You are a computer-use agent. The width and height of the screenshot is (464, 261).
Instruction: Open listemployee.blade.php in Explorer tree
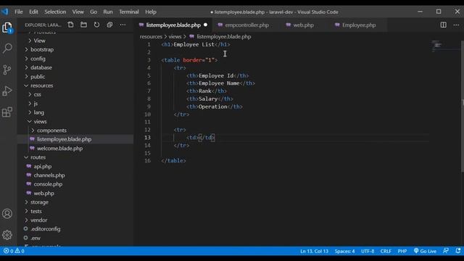(x=64, y=139)
